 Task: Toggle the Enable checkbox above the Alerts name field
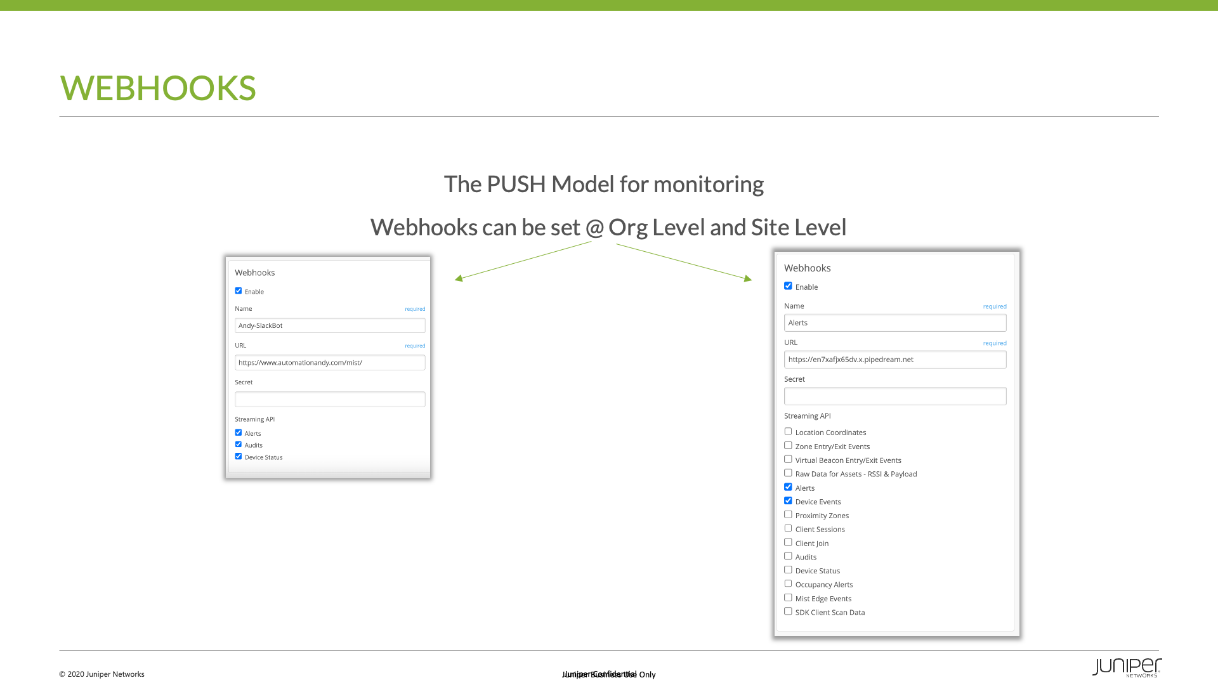click(x=788, y=286)
